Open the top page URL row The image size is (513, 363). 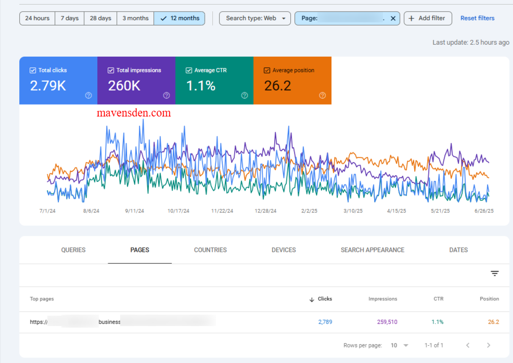(264, 322)
